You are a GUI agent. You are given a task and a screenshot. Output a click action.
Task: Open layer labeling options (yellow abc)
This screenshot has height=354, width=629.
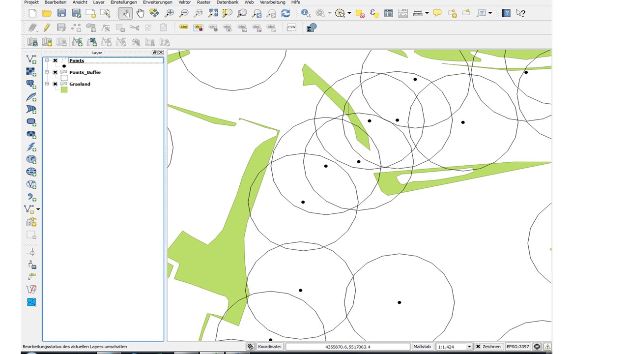point(184,28)
